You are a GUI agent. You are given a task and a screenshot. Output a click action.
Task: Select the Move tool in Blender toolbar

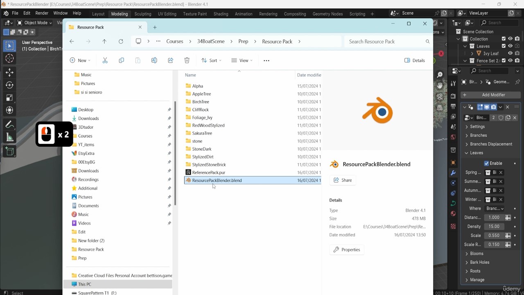coord(10,73)
